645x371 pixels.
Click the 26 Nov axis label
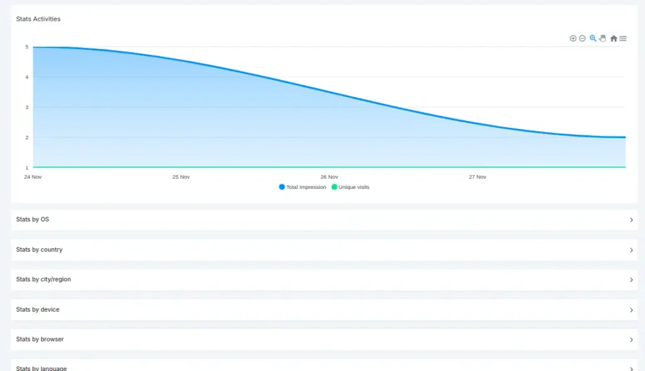click(329, 177)
